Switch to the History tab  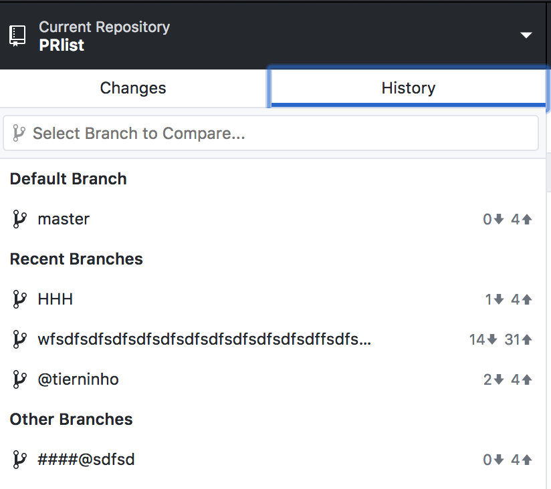coord(409,88)
